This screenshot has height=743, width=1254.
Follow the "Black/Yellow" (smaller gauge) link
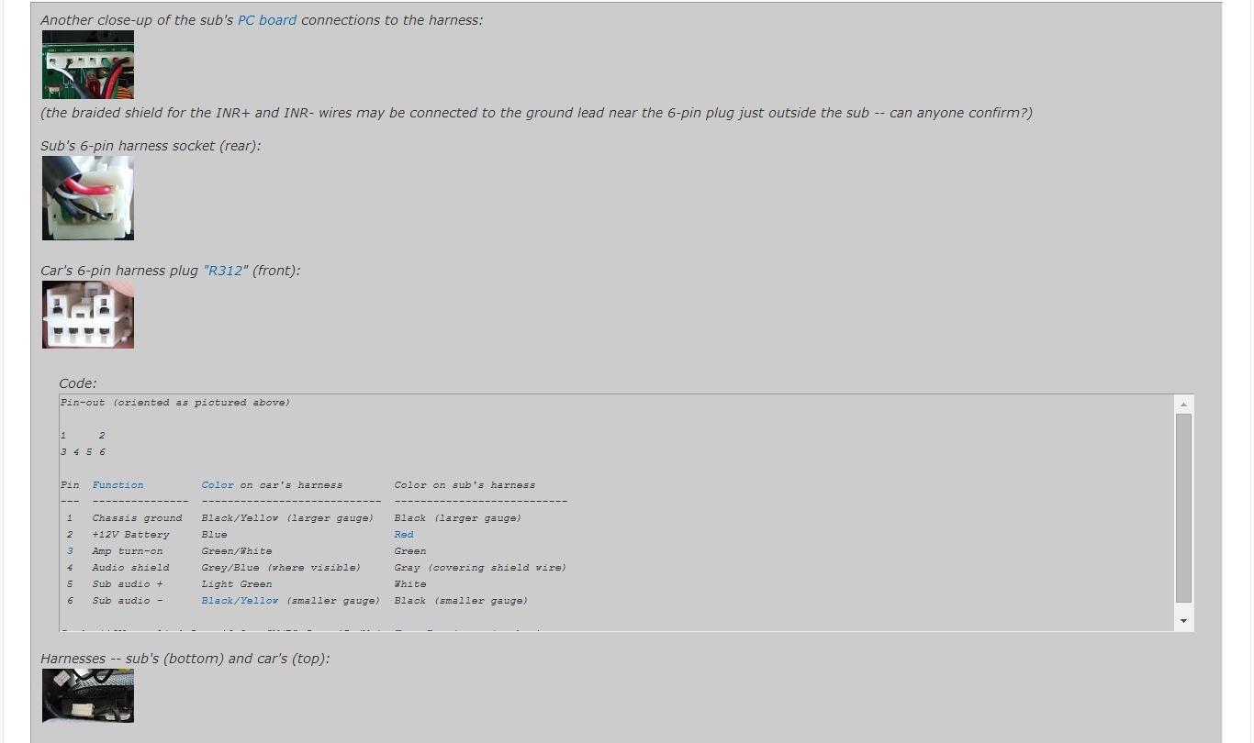point(240,601)
